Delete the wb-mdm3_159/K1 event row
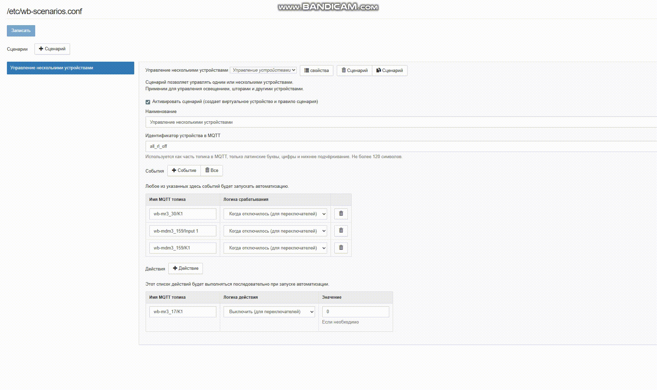Viewport: 657px width, 390px height. tap(341, 248)
